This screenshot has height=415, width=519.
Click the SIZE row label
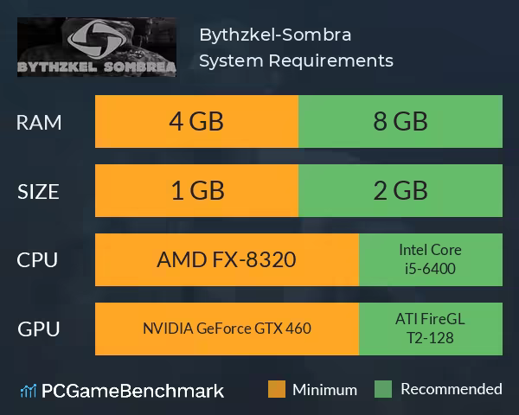click(40, 191)
